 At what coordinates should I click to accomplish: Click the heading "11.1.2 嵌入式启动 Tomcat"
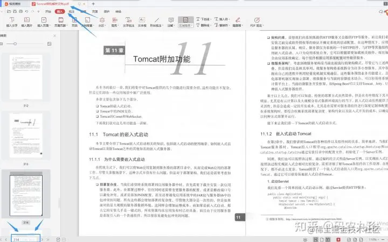pyautogui.click(x=286, y=134)
